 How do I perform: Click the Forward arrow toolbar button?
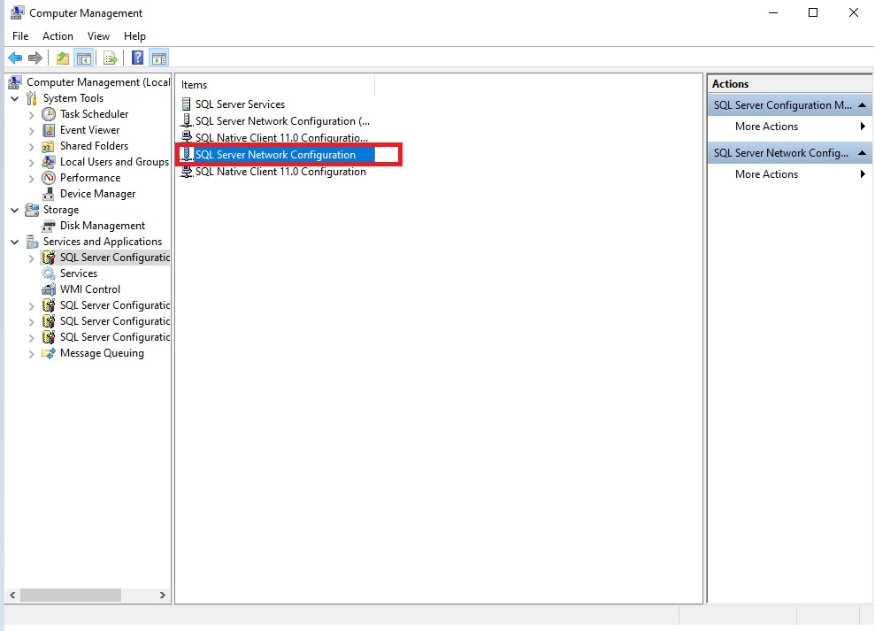point(35,58)
